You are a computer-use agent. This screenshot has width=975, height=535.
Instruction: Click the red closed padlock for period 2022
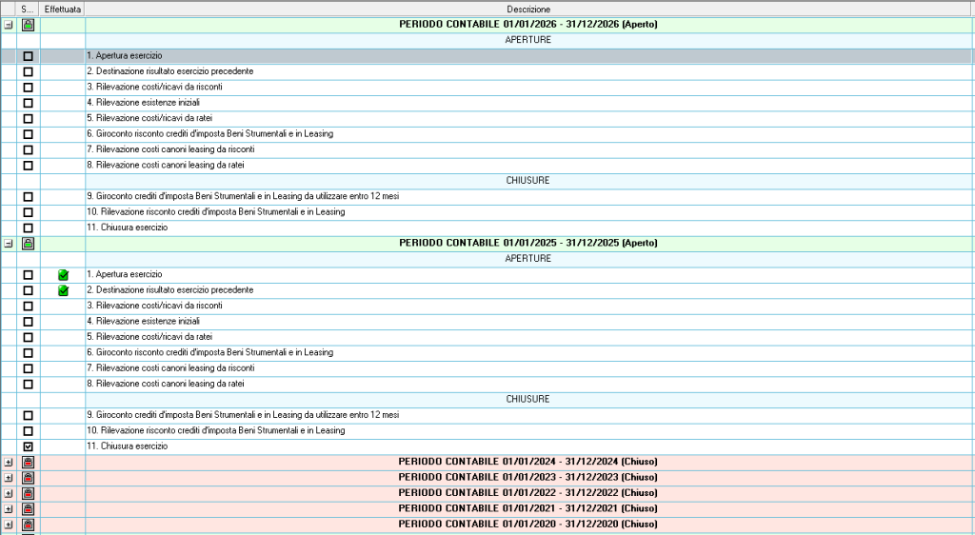(28, 493)
